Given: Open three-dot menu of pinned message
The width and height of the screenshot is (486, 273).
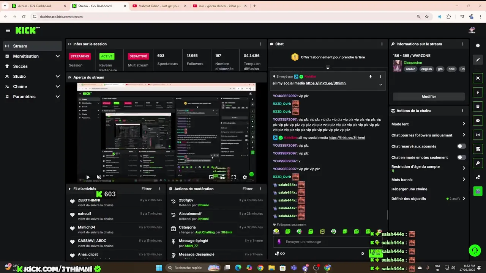Looking at the screenshot, I should 380,77.
